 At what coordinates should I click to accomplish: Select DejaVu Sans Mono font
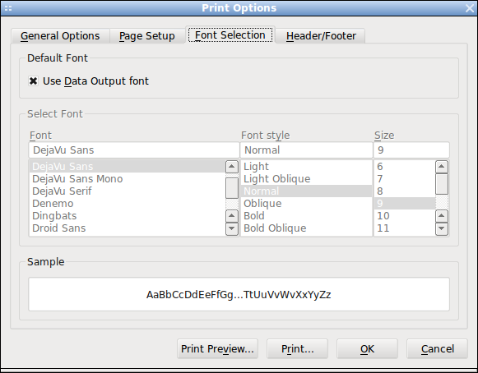click(128, 179)
